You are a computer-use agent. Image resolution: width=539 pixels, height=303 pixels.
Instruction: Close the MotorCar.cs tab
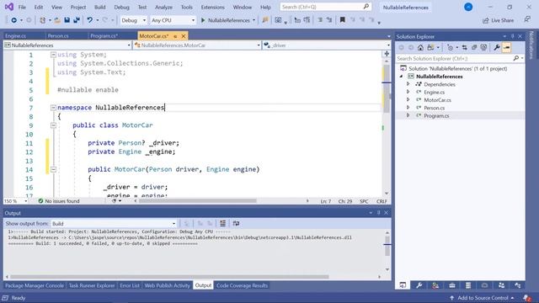[184, 35]
